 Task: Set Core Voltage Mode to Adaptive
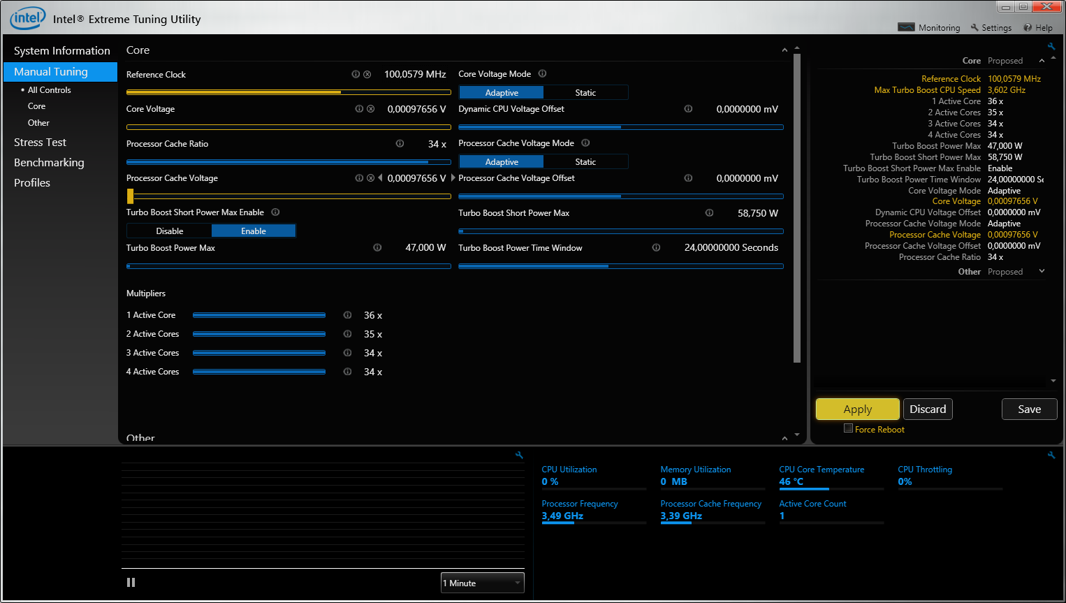point(502,92)
